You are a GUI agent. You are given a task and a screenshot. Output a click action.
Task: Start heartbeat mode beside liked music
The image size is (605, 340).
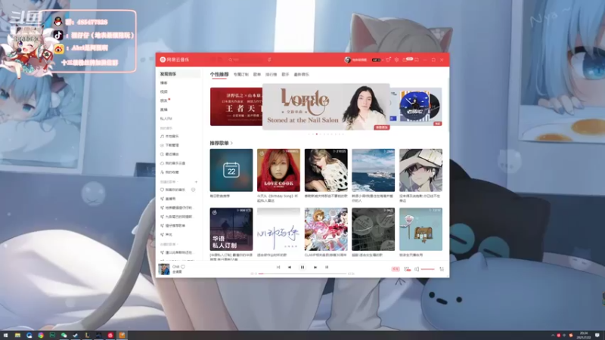pyautogui.click(x=194, y=190)
